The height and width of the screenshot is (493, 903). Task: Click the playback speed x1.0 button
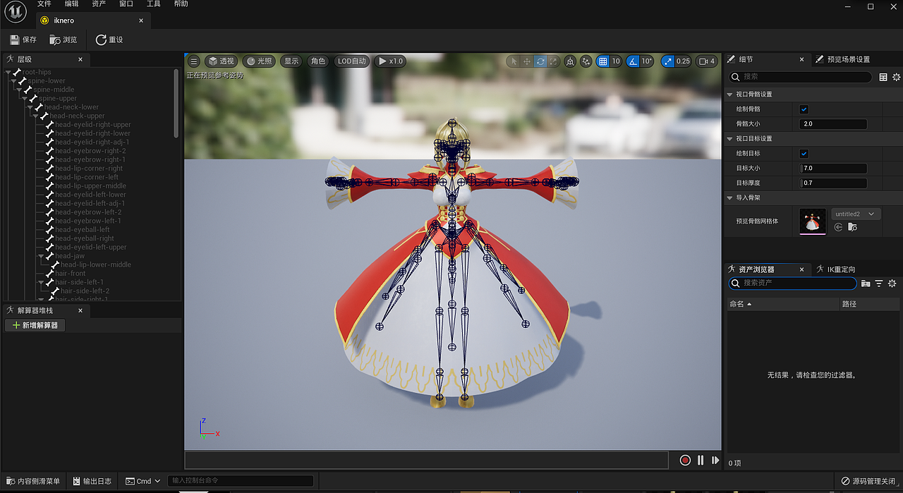(x=390, y=61)
